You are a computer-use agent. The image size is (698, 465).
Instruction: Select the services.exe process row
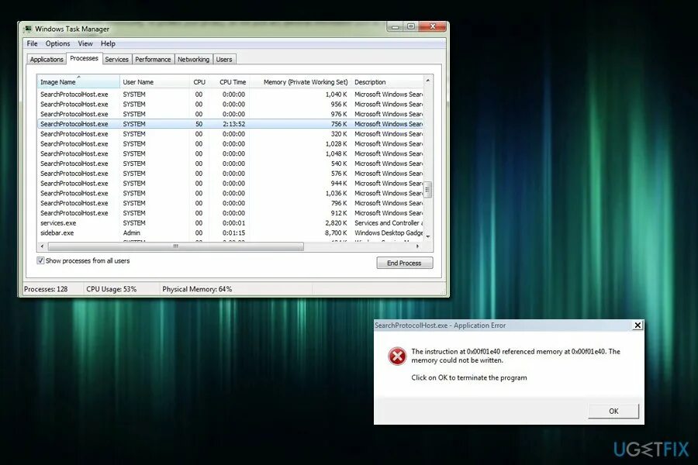coord(230,223)
